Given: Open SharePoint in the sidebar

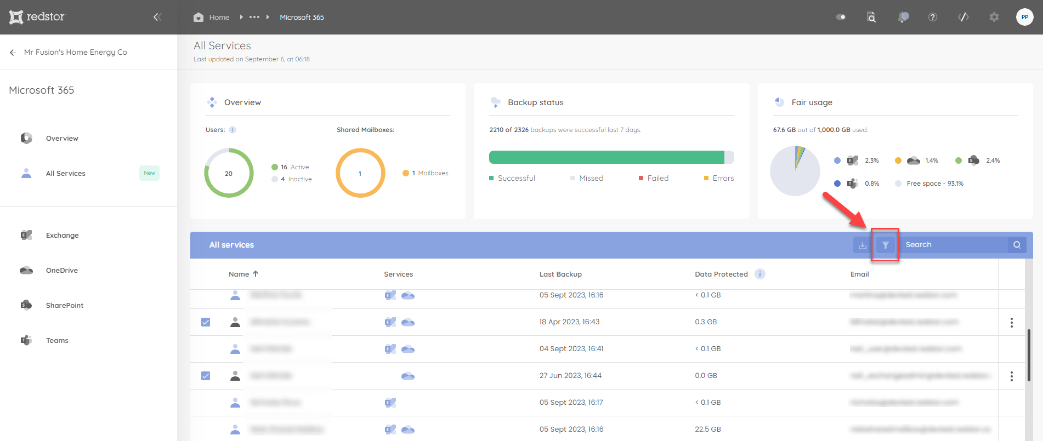Looking at the screenshot, I should click(64, 305).
